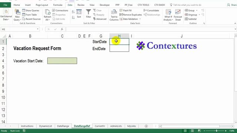237x133 pixels.
Task: Click Remove Duplicates
Action: point(131,15)
